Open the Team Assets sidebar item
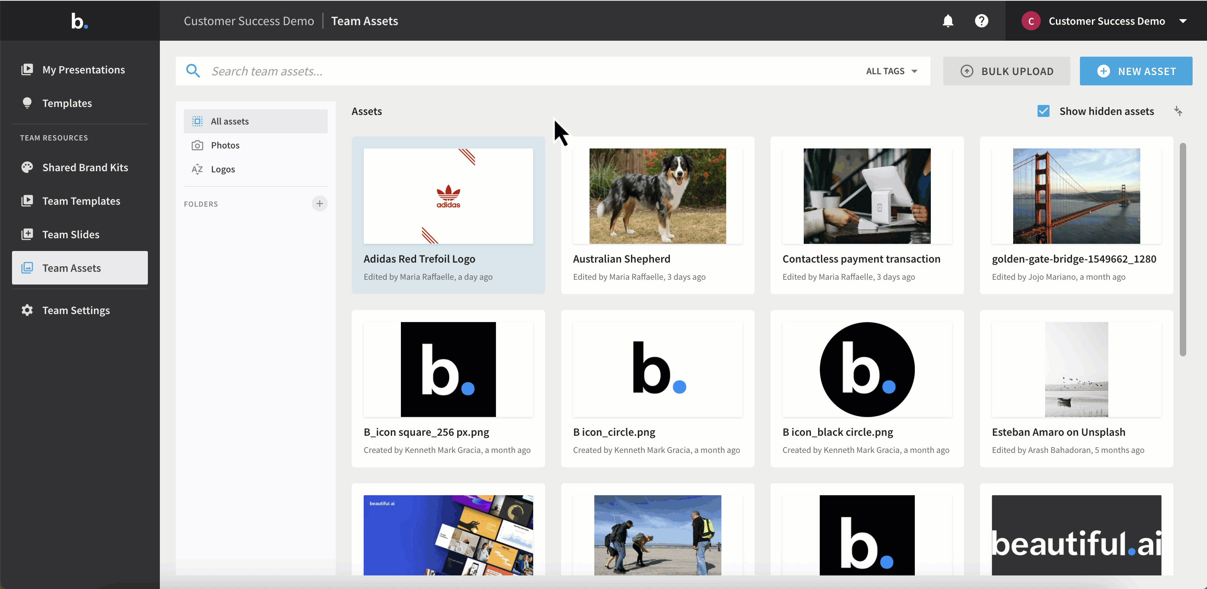The height and width of the screenshot is (589, 1207). point(80,268)
